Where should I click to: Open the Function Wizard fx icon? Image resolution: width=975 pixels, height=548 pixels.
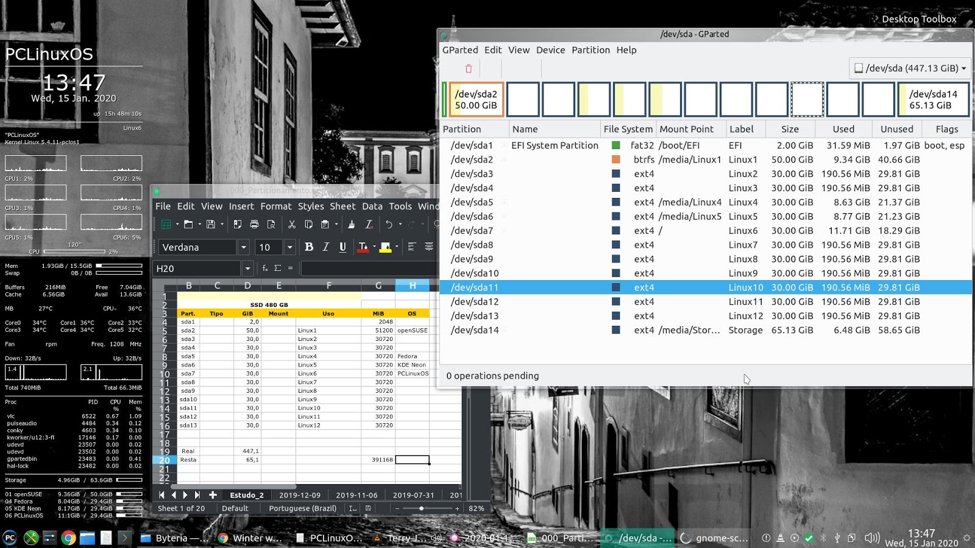265,268
